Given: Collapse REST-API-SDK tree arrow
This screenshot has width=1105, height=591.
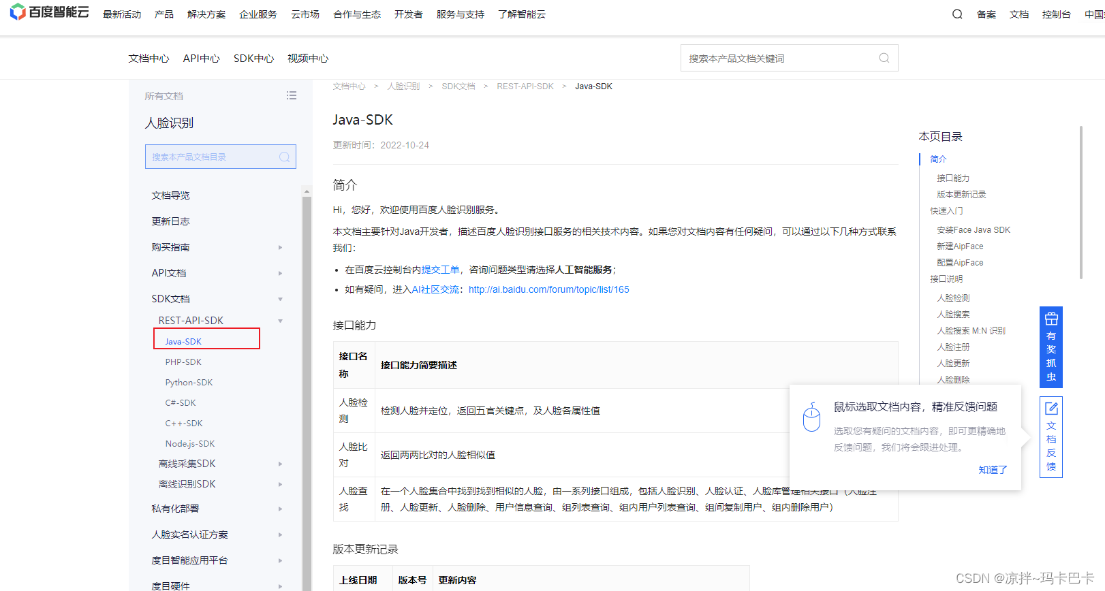Looking at the screenshot, I should (x=280, y=321).
